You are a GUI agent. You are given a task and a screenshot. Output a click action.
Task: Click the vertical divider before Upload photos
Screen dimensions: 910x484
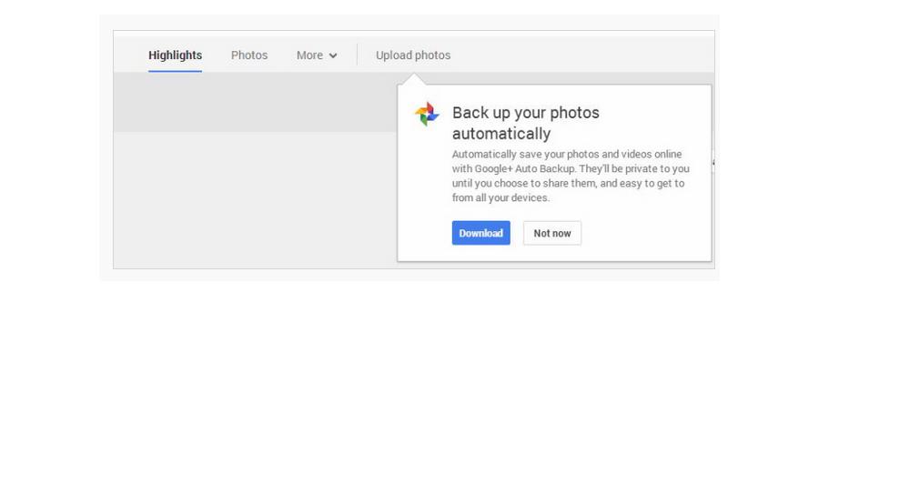tap(357, 55)
